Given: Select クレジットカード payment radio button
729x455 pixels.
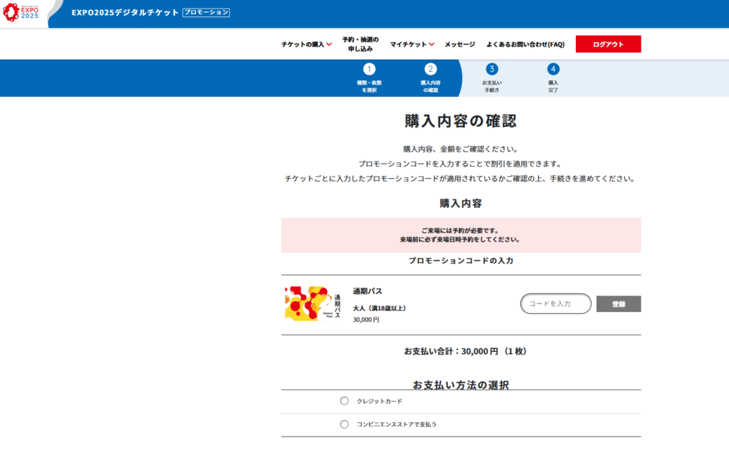Looking at the screenshot, I should coord(344,401).
